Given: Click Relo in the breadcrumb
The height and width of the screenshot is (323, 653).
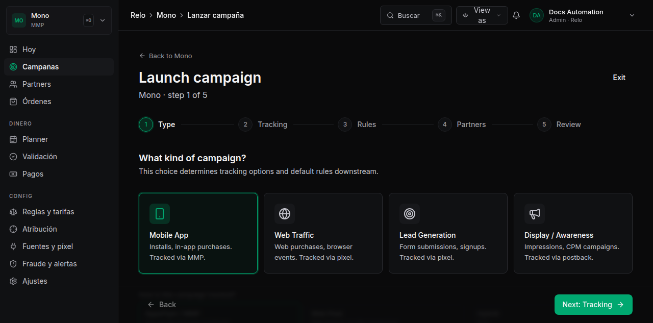Looking at the screenshot, I should tap(138, 15).
